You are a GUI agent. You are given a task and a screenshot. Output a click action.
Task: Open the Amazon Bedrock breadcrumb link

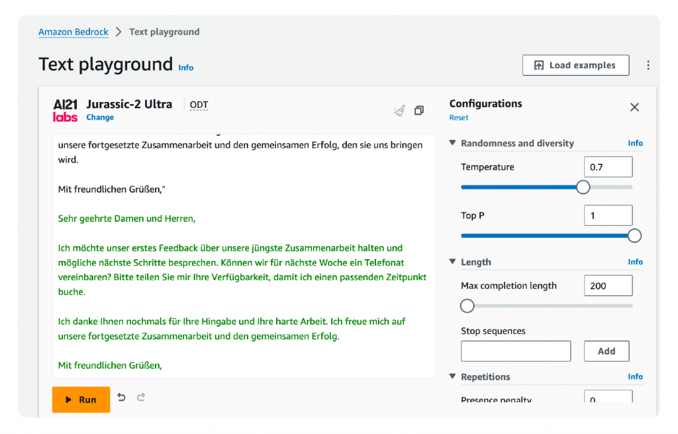73,32
